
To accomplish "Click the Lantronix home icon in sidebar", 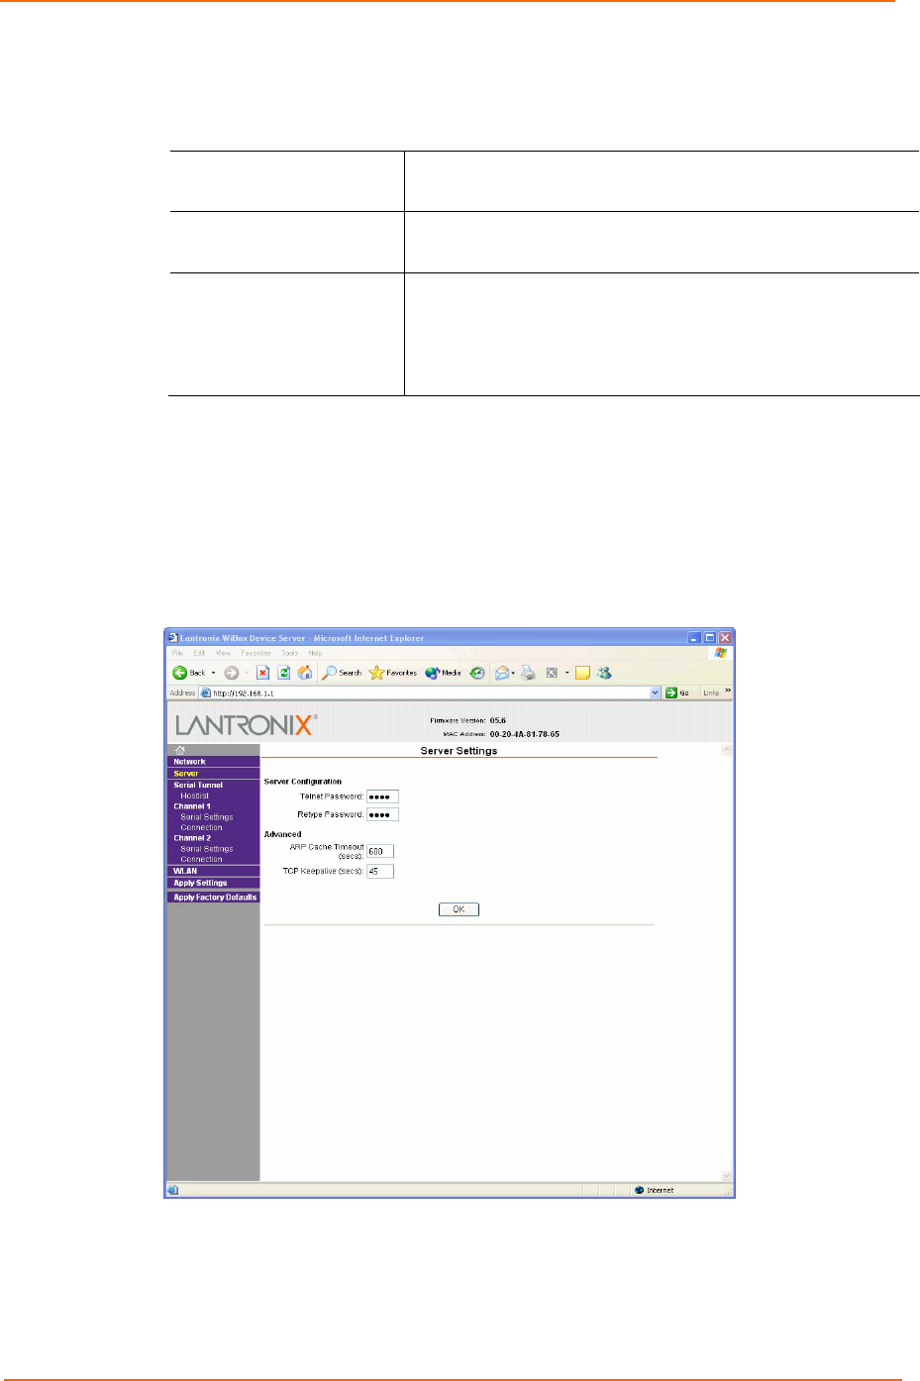I will pyautogui.click(x=180, y=750).
